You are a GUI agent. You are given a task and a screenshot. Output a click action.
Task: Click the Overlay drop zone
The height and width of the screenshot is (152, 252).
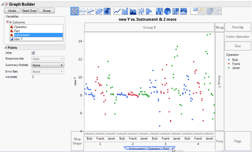(x=237, y=27)
